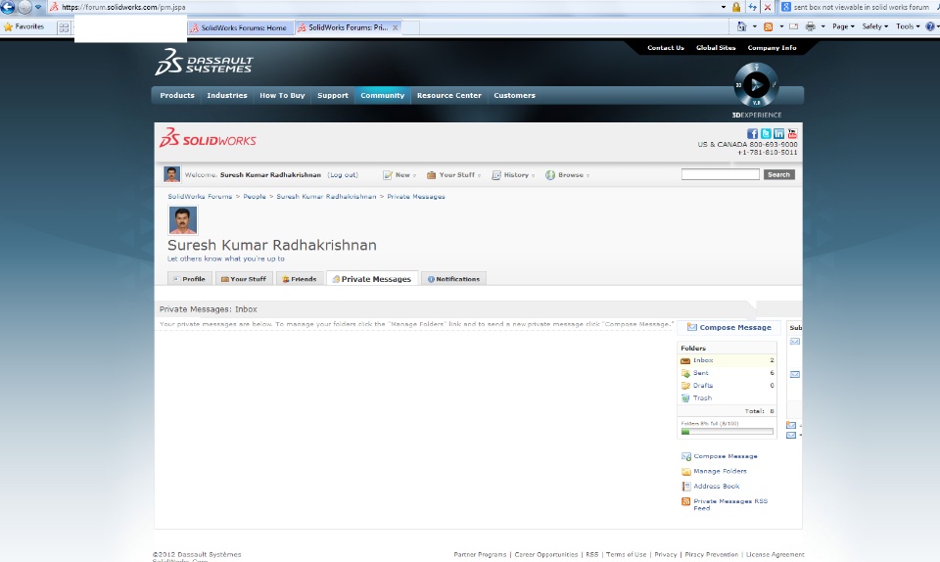Open the Notifications tab
Image resolution: width=940 pixels, height=562 pixels.
(453, 279)
